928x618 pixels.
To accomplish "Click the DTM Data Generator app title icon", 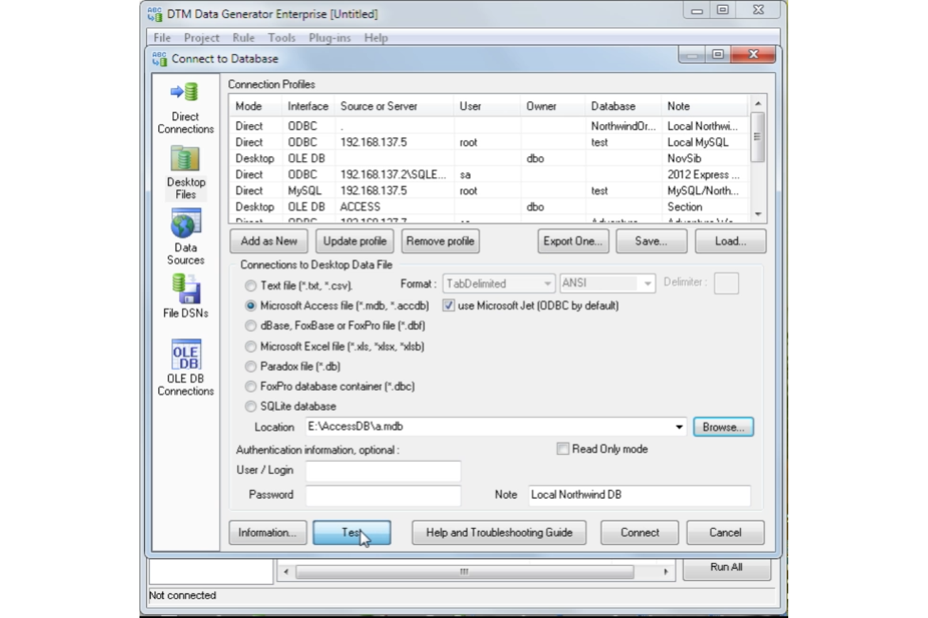I will tap(155, 14).
